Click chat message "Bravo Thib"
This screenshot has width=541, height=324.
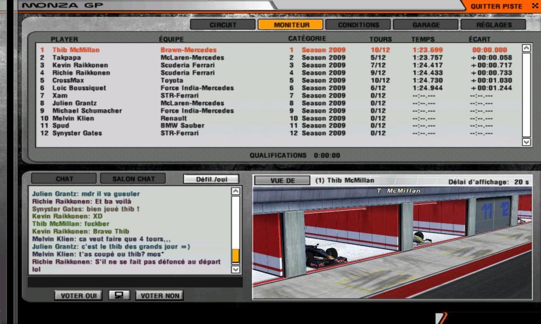(111, 231)
